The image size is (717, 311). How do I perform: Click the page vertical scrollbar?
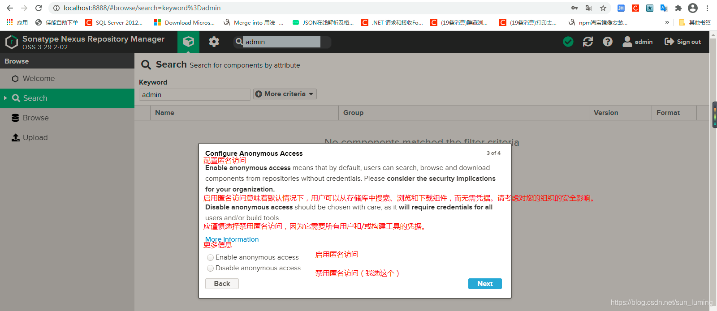(713, 170)
